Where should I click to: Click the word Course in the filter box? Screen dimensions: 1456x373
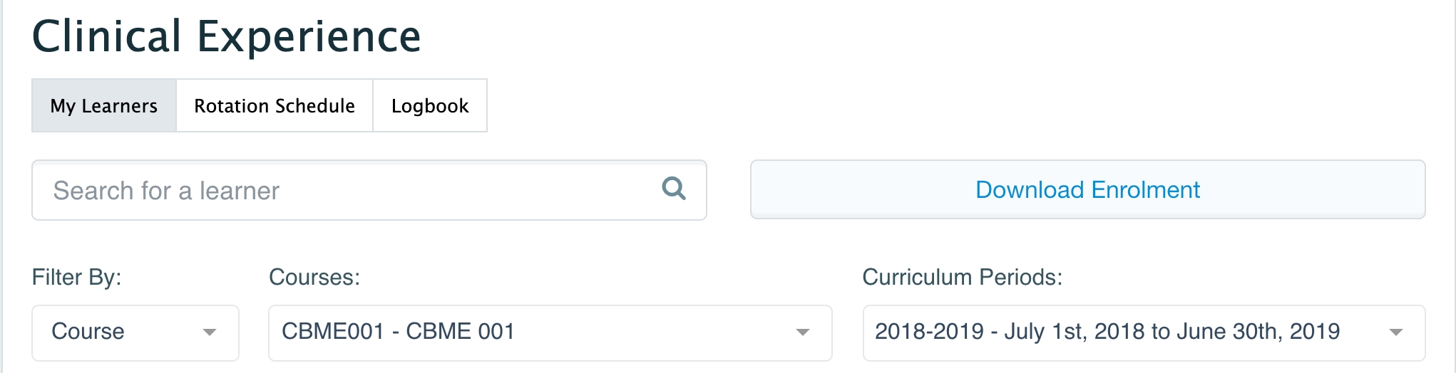(88, 332)
